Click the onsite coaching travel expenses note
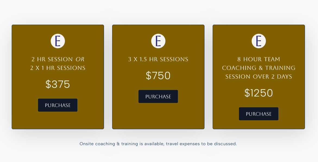Viewport: 318px width, 162px height. [x=158, y=144]
